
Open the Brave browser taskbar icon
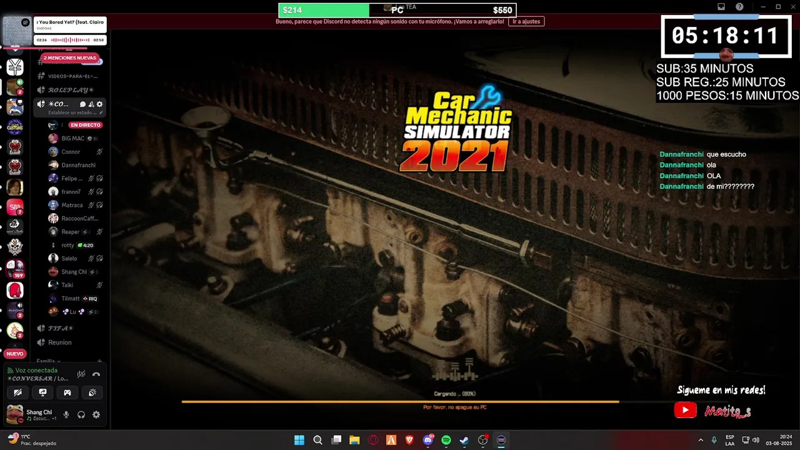tap(409, 440)
